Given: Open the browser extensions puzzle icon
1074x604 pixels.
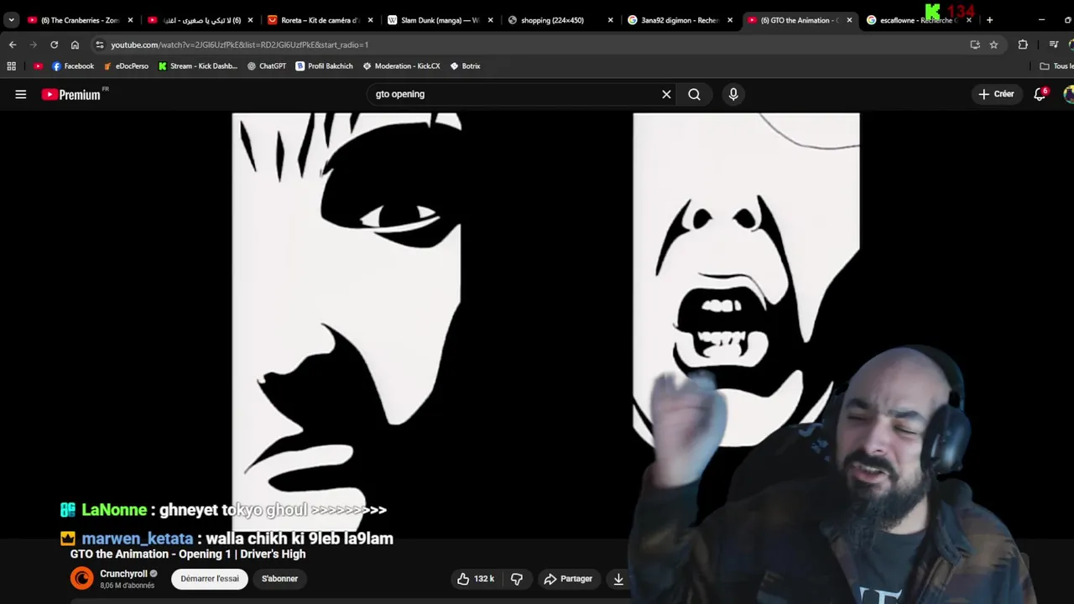Looking at the screenshot, I should coord(1023,44).
